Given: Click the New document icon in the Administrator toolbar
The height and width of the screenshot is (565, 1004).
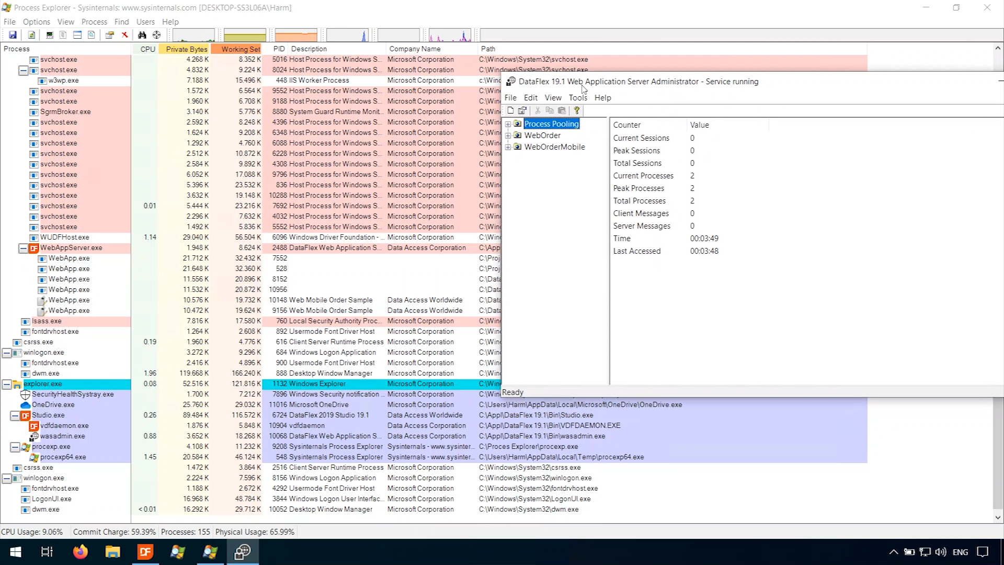Looking at the screenshot, I should point(510,110).
